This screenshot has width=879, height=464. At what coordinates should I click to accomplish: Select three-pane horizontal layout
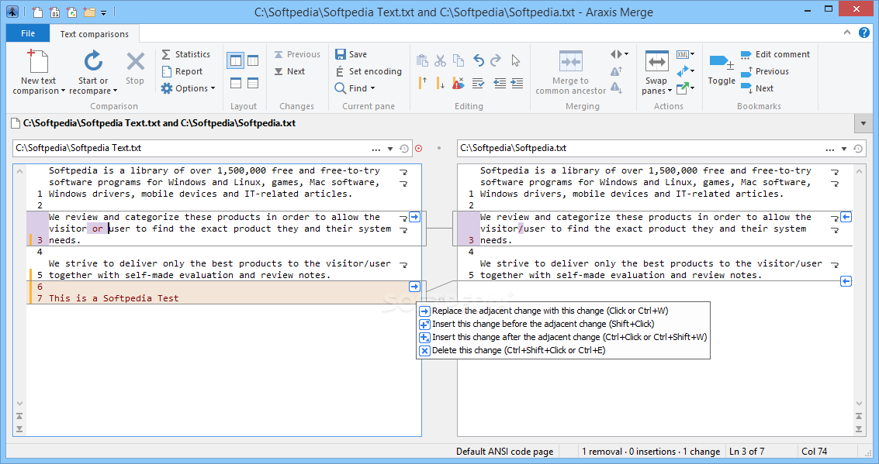253,83
